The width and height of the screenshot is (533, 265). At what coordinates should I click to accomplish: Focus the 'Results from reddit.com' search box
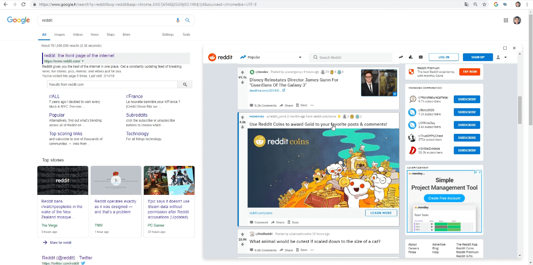113,85
